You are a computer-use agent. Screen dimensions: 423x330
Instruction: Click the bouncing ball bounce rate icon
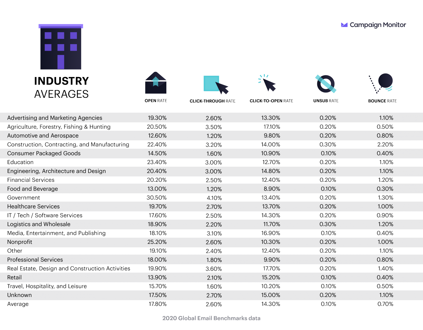point(381,83)
